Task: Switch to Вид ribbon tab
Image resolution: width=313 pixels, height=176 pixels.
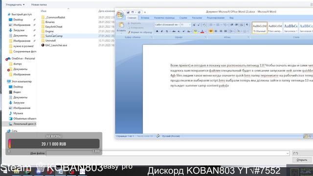Action: [x=231, y=18]
